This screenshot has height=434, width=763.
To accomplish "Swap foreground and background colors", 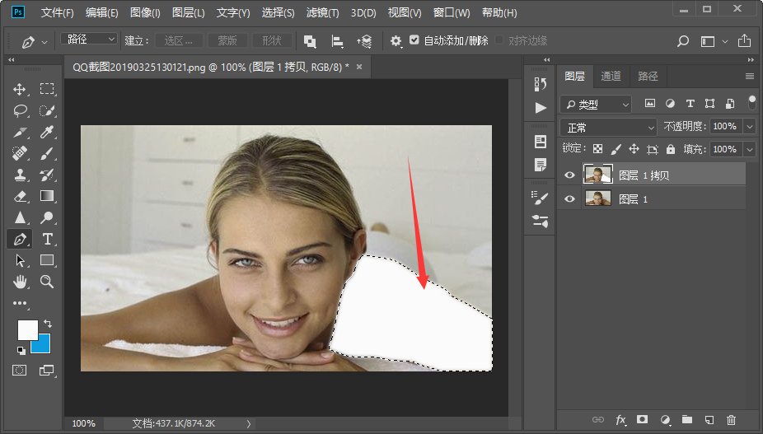I will click(x=48, y=323).
